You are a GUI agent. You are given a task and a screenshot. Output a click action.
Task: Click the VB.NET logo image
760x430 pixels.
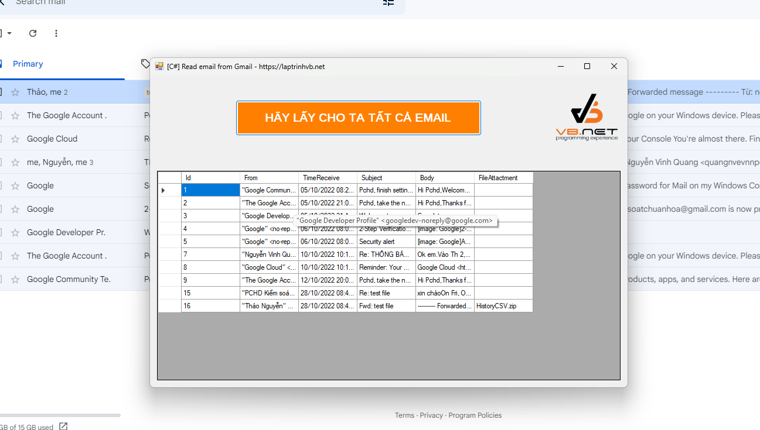587,117
